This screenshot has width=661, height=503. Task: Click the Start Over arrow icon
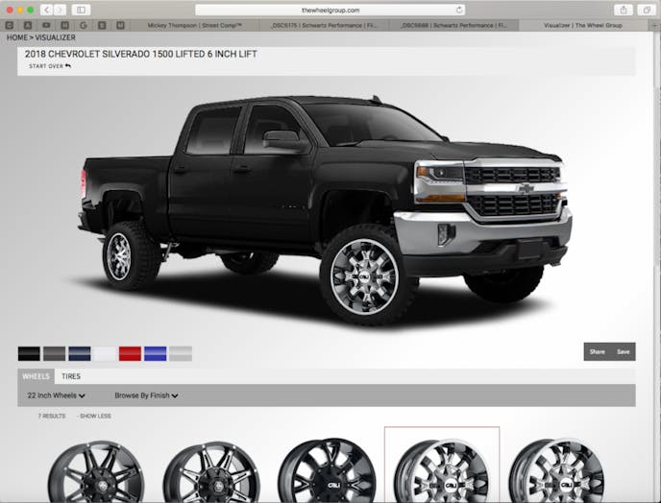(x=68, y=66)
